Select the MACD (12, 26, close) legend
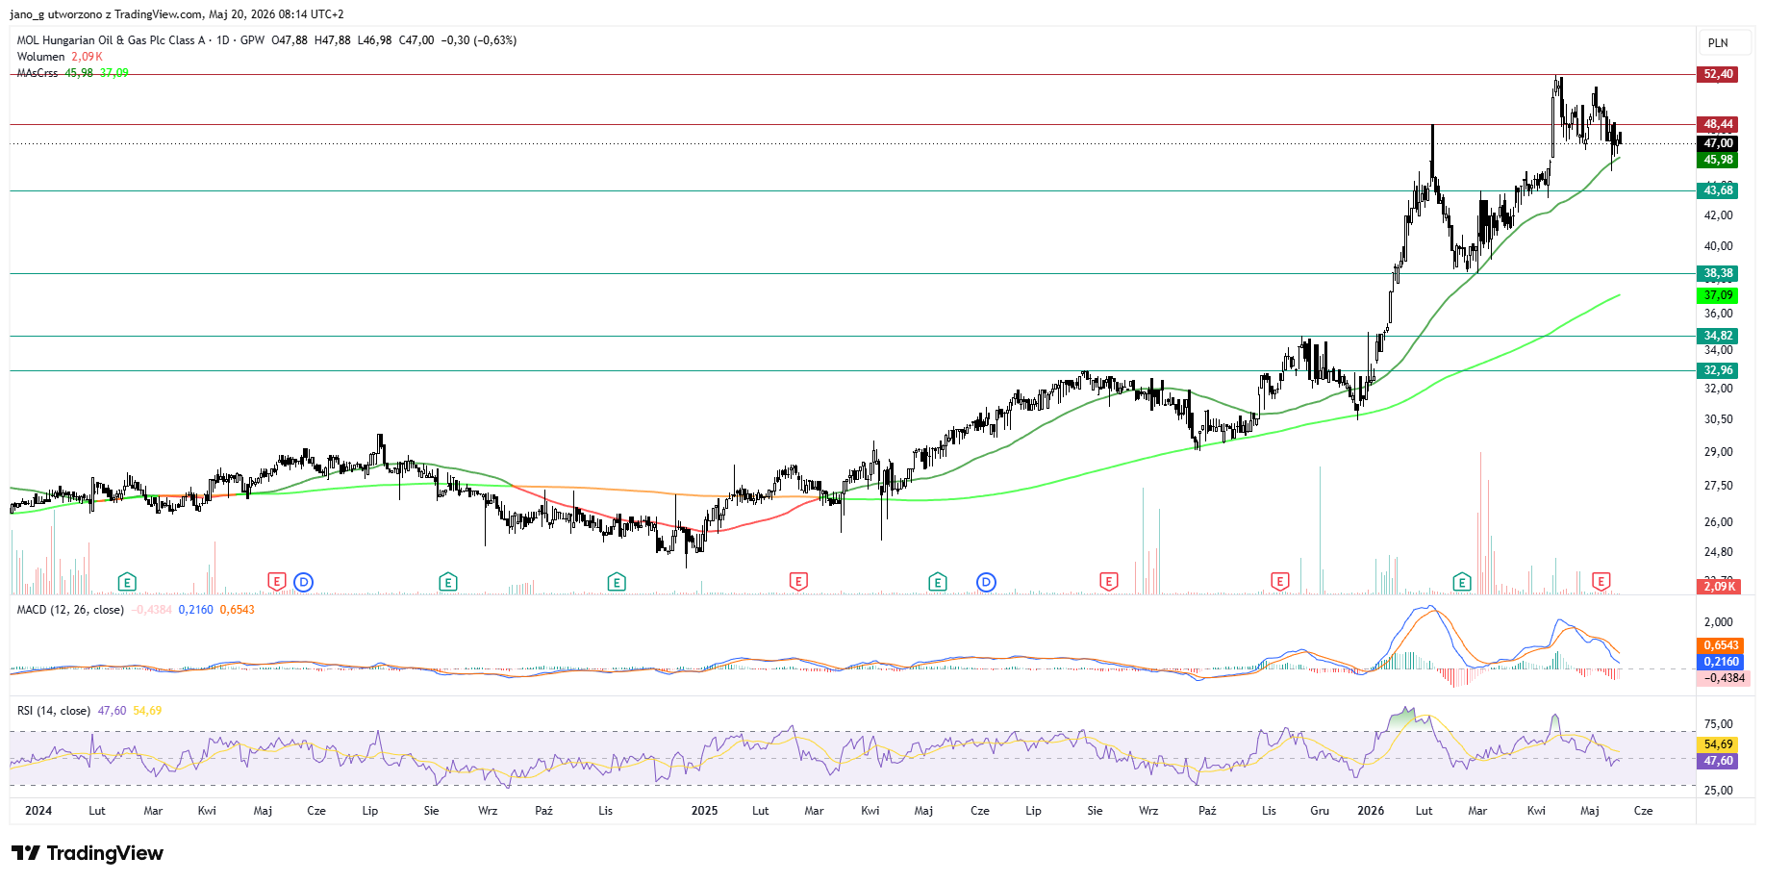Viewport: 1765px width, 882px height. [70, 610]
